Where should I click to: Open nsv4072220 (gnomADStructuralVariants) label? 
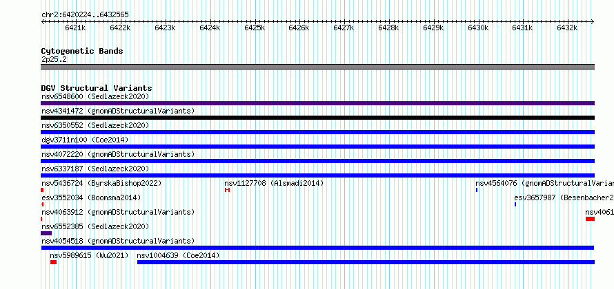[118, 154]
